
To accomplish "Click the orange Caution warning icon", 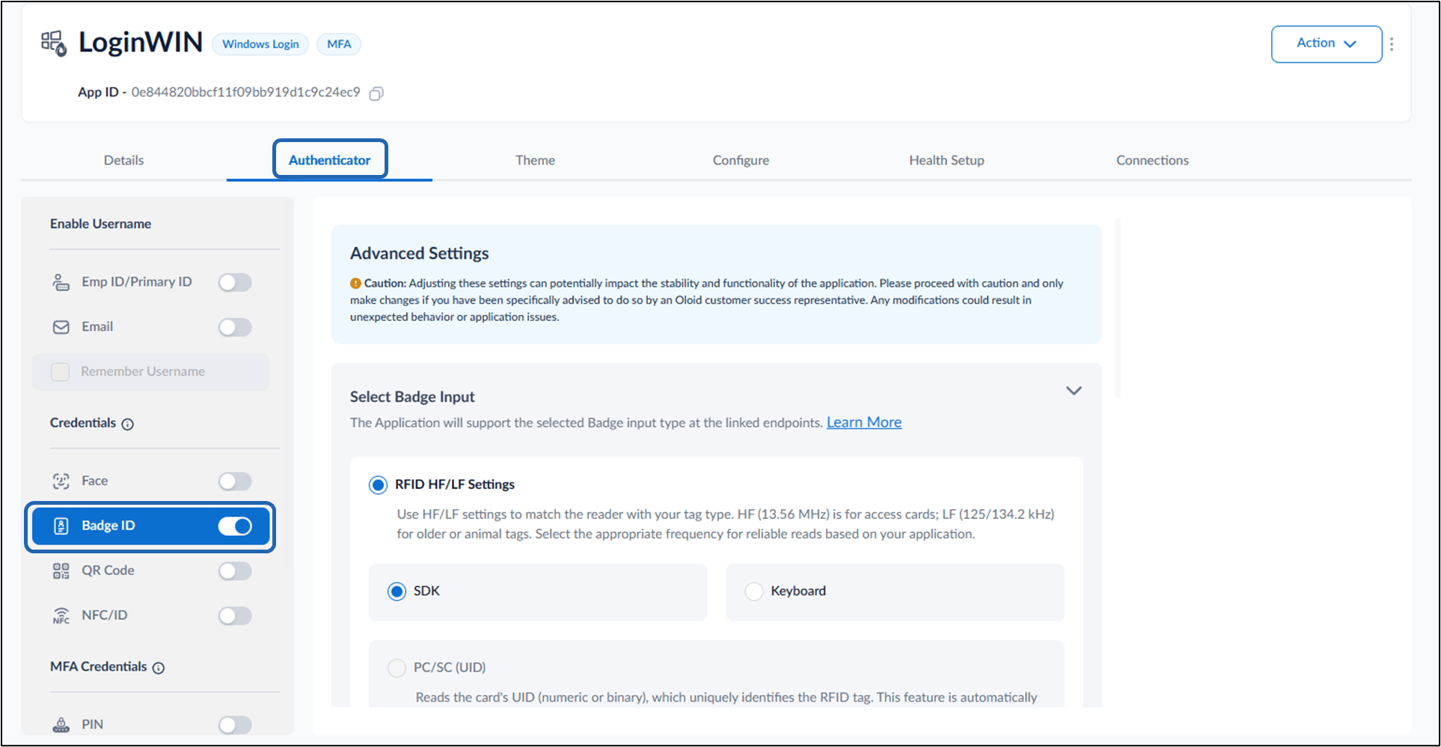I will [355, 283].
